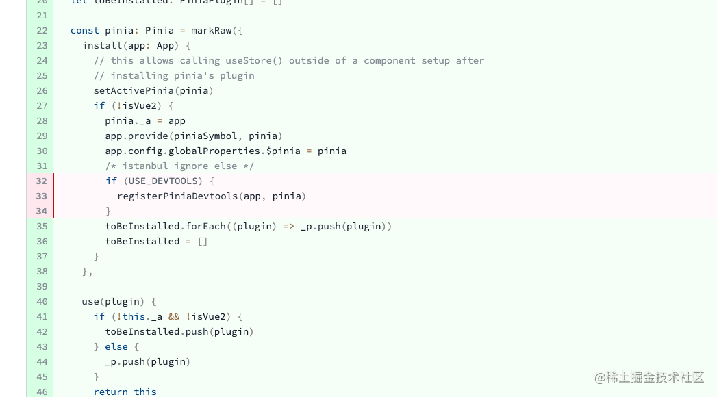Click the return this statement
The width and height of the screenshot is (717, 397).
tap(125, 392)
